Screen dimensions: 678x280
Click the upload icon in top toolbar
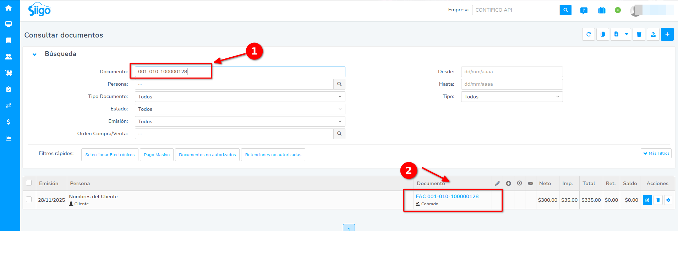tap(653, 34)
